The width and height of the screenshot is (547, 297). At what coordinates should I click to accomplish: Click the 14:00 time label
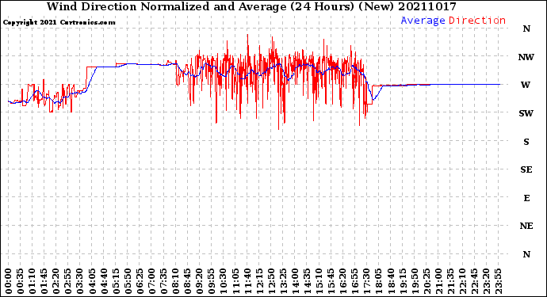point(295,281)
